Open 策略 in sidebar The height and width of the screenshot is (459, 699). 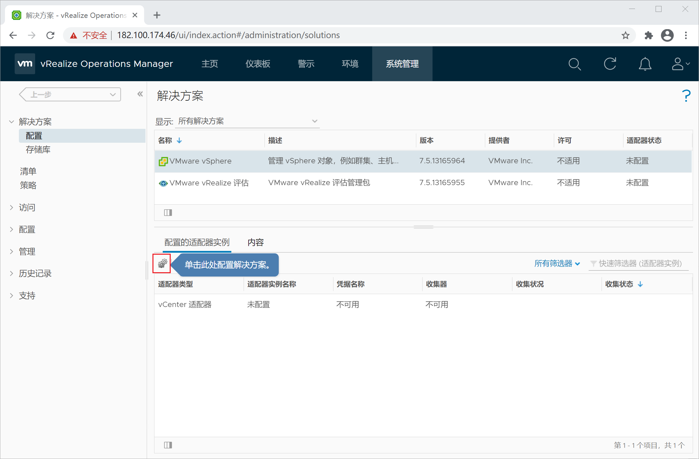[x=28, y=185]
